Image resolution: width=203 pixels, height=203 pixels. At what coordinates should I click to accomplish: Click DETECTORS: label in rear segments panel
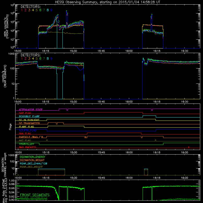[30, 55]
